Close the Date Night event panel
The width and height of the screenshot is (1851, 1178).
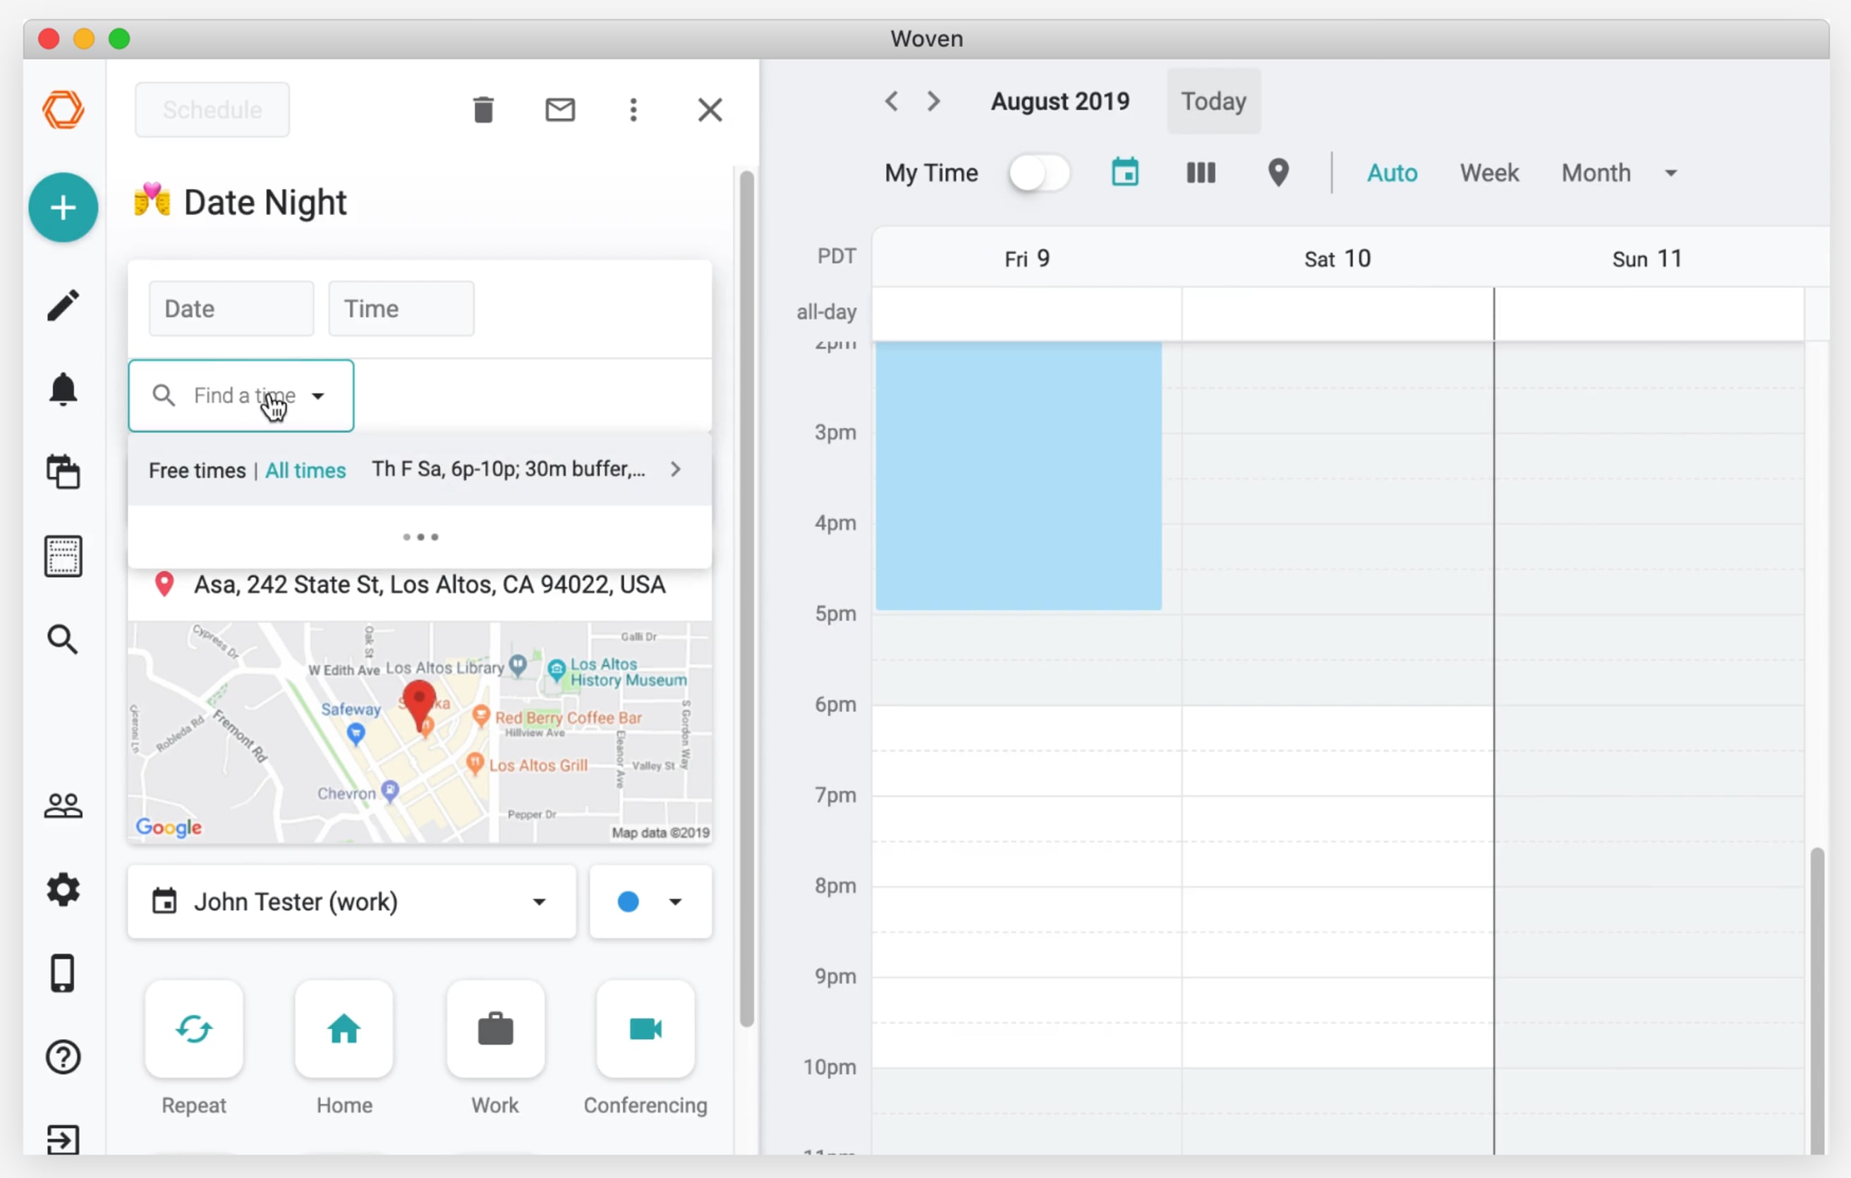pyautogui.click(x=710, y=110)
